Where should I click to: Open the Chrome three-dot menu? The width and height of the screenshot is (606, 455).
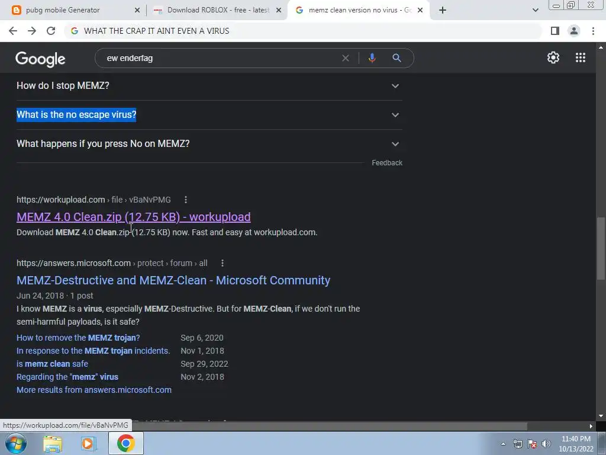tap(593, 31)
